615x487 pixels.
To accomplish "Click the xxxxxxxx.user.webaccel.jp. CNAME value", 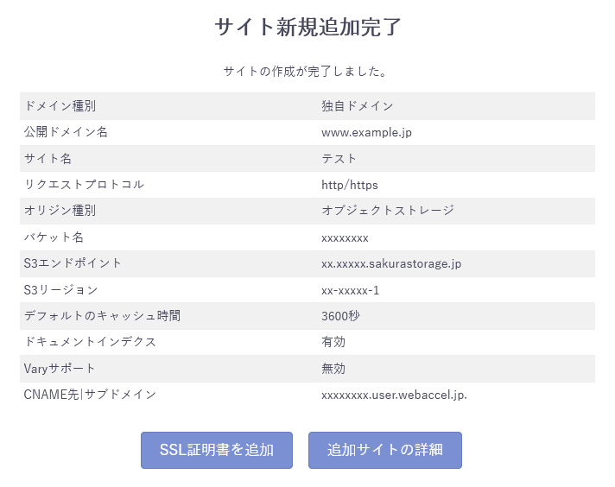I will (394, 395).
